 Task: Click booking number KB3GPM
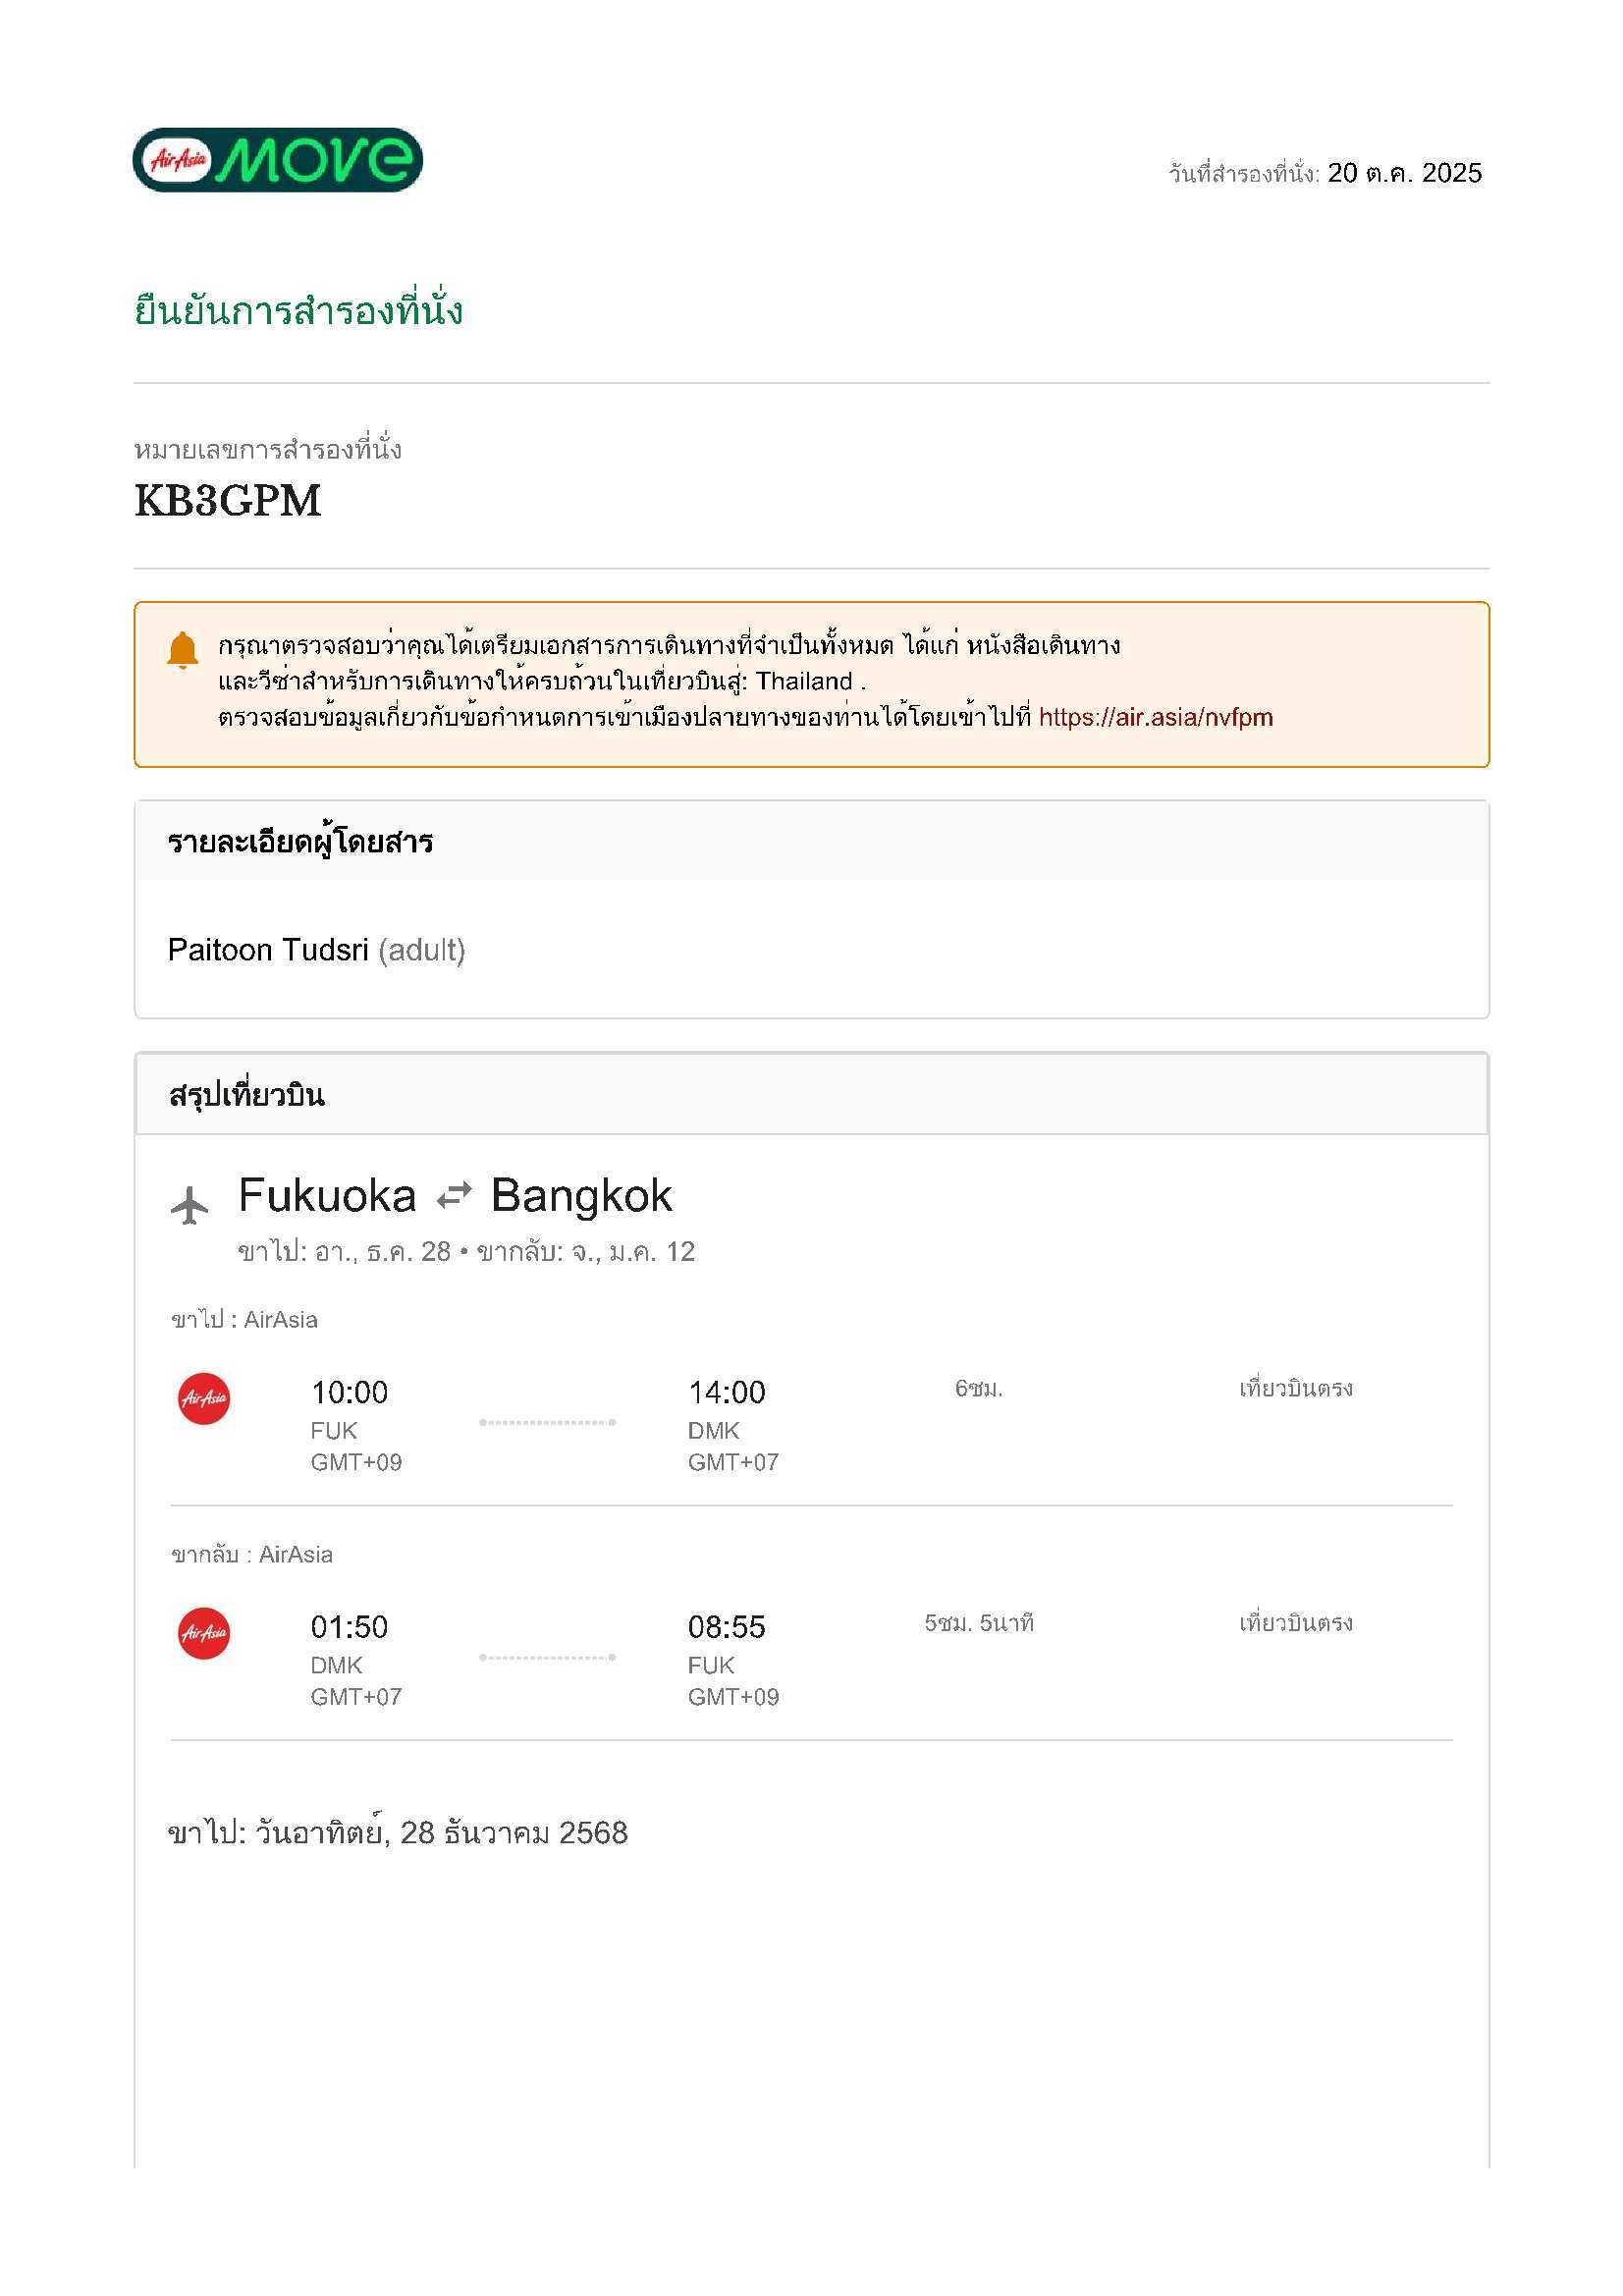click(228, 501)
